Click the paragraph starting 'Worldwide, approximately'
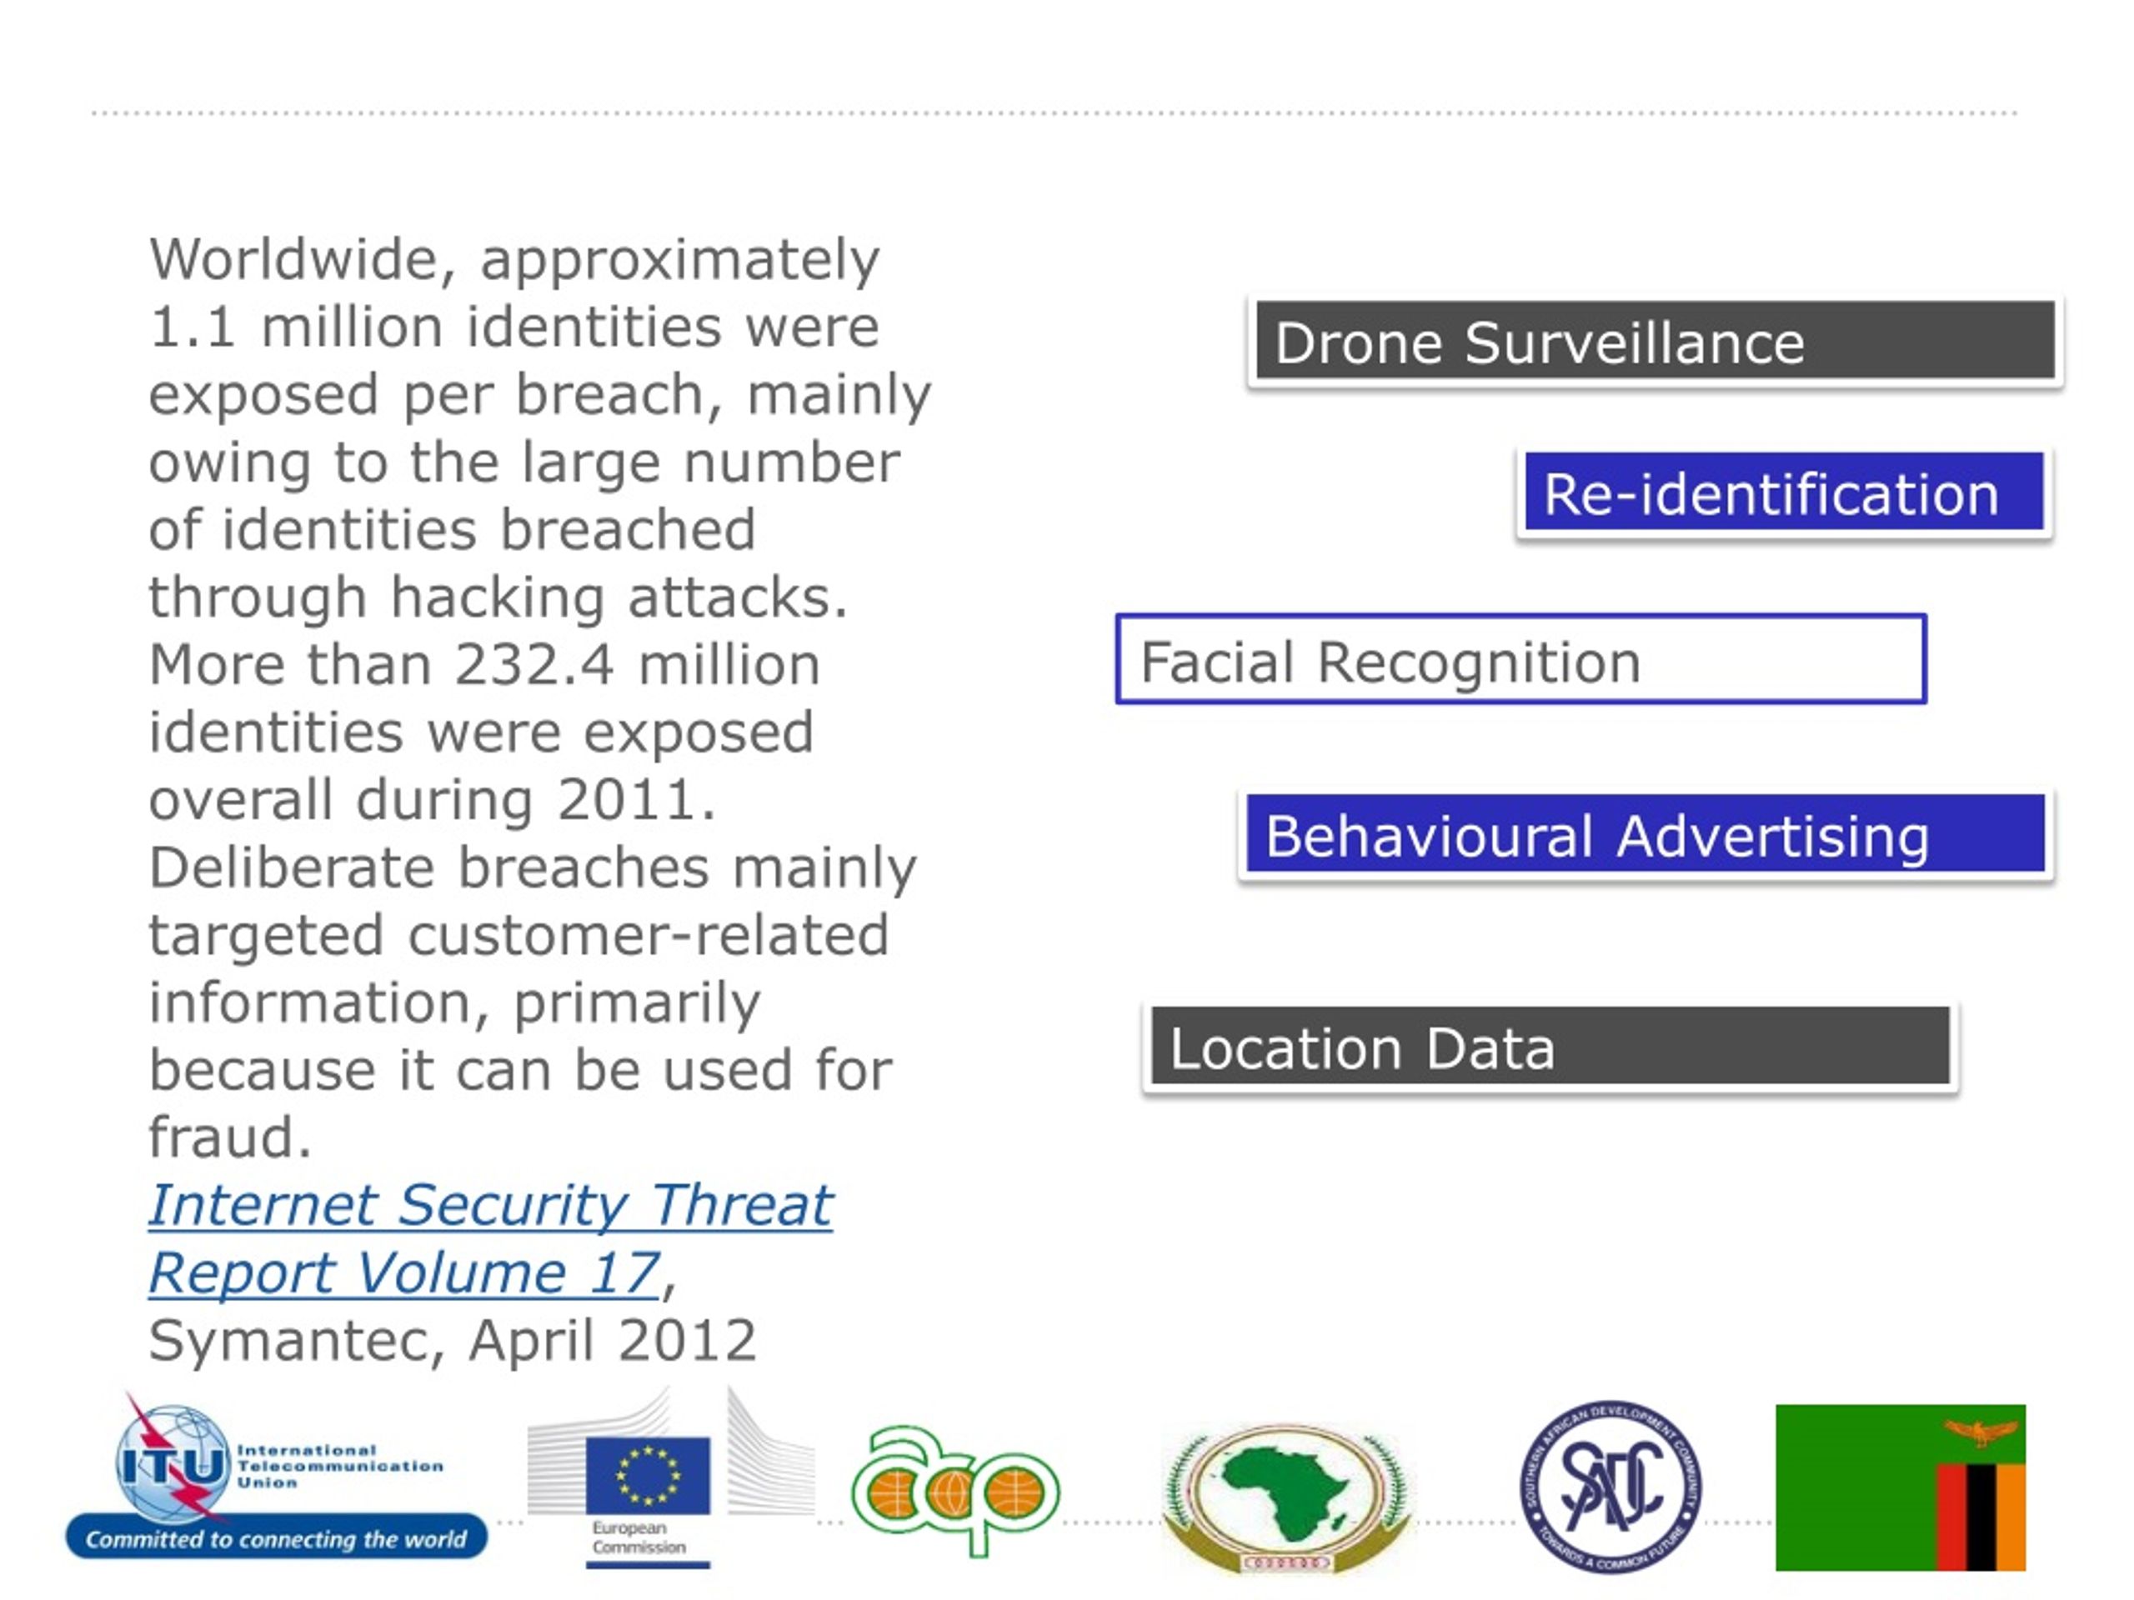This screenshot has width=2134, height=1600. 540,697
